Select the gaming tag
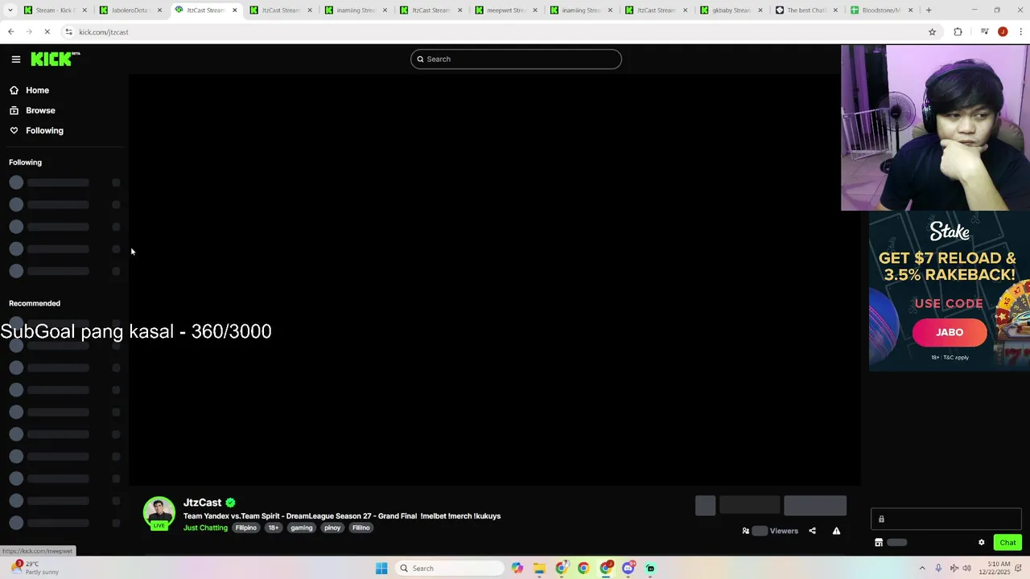The height and width of the screenshot is (579, 1030). click(x=302, y=528)
